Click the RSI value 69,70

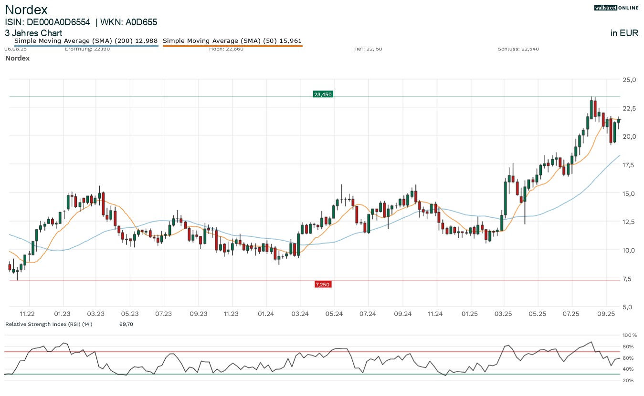point(126,324)
